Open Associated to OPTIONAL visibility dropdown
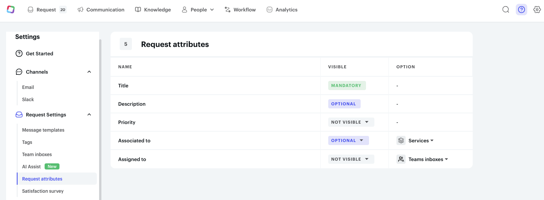This screenshot has width=544, height=200. (x=348, y=140)
